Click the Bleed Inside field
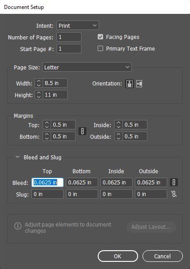The image size is (190, 269). (x=117, y=182)
